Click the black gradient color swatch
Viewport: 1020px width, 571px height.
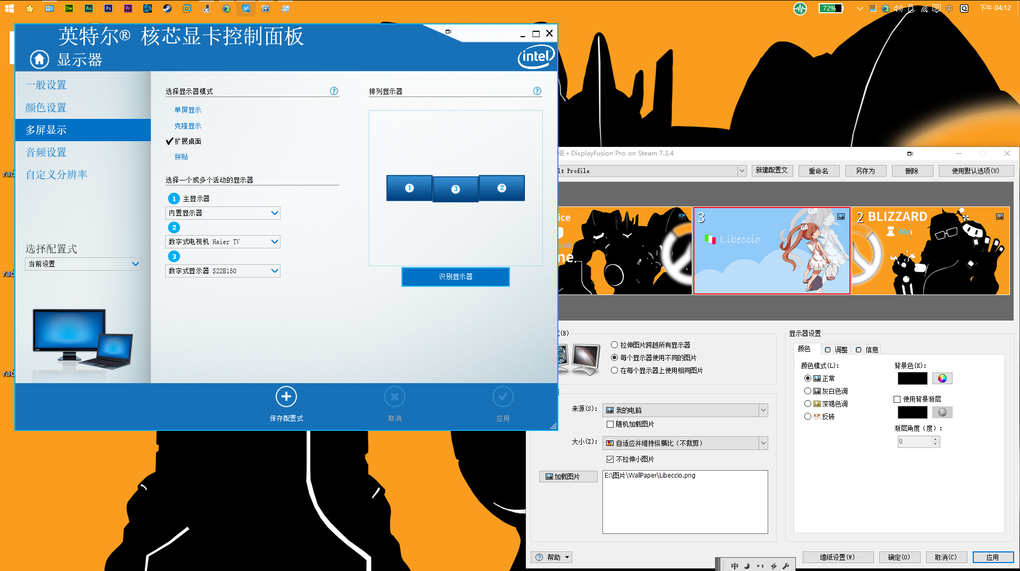coord(913,412)
